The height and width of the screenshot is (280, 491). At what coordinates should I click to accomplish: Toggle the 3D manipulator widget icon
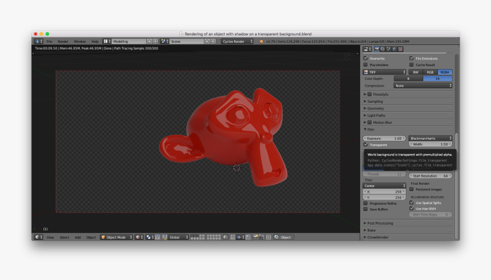(158, 237)
